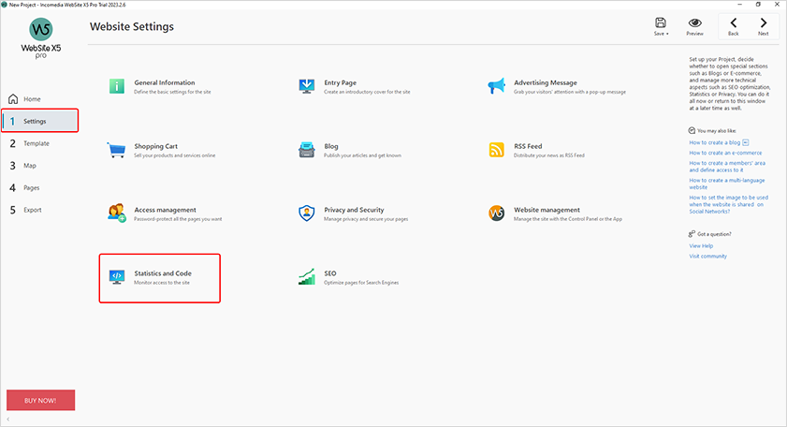Click 'Create an introductory cover for the site'

pos(367,92)
